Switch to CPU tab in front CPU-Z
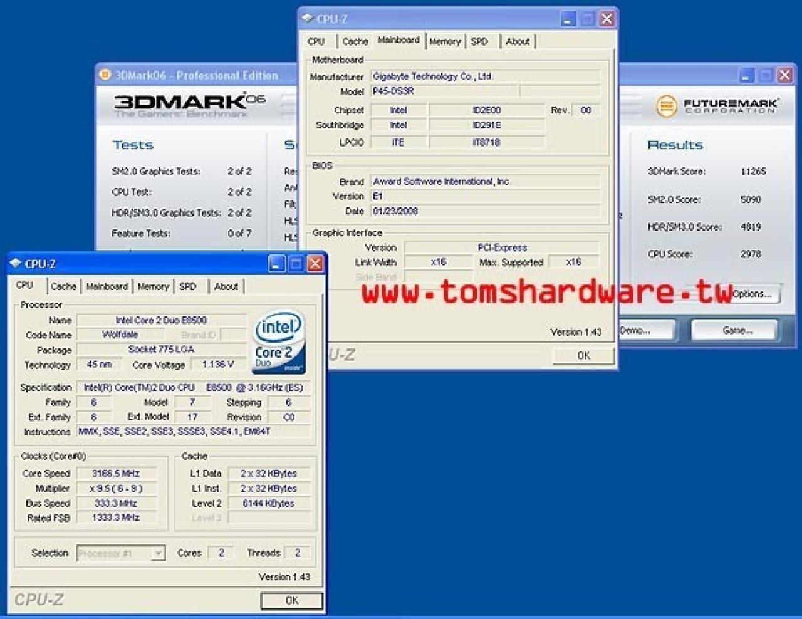 tap(25, 285)
